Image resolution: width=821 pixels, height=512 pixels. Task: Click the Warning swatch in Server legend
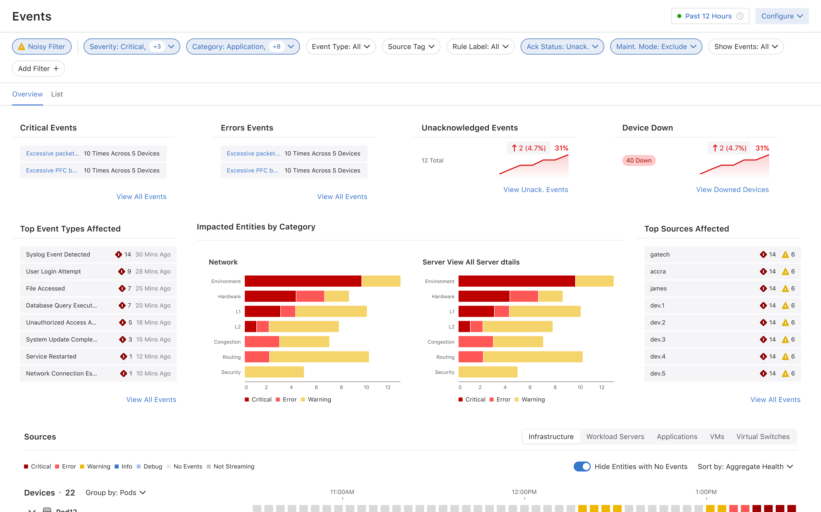[x=517, y=399]
